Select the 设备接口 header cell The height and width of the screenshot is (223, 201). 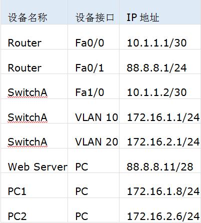click(x=93, y=12)
